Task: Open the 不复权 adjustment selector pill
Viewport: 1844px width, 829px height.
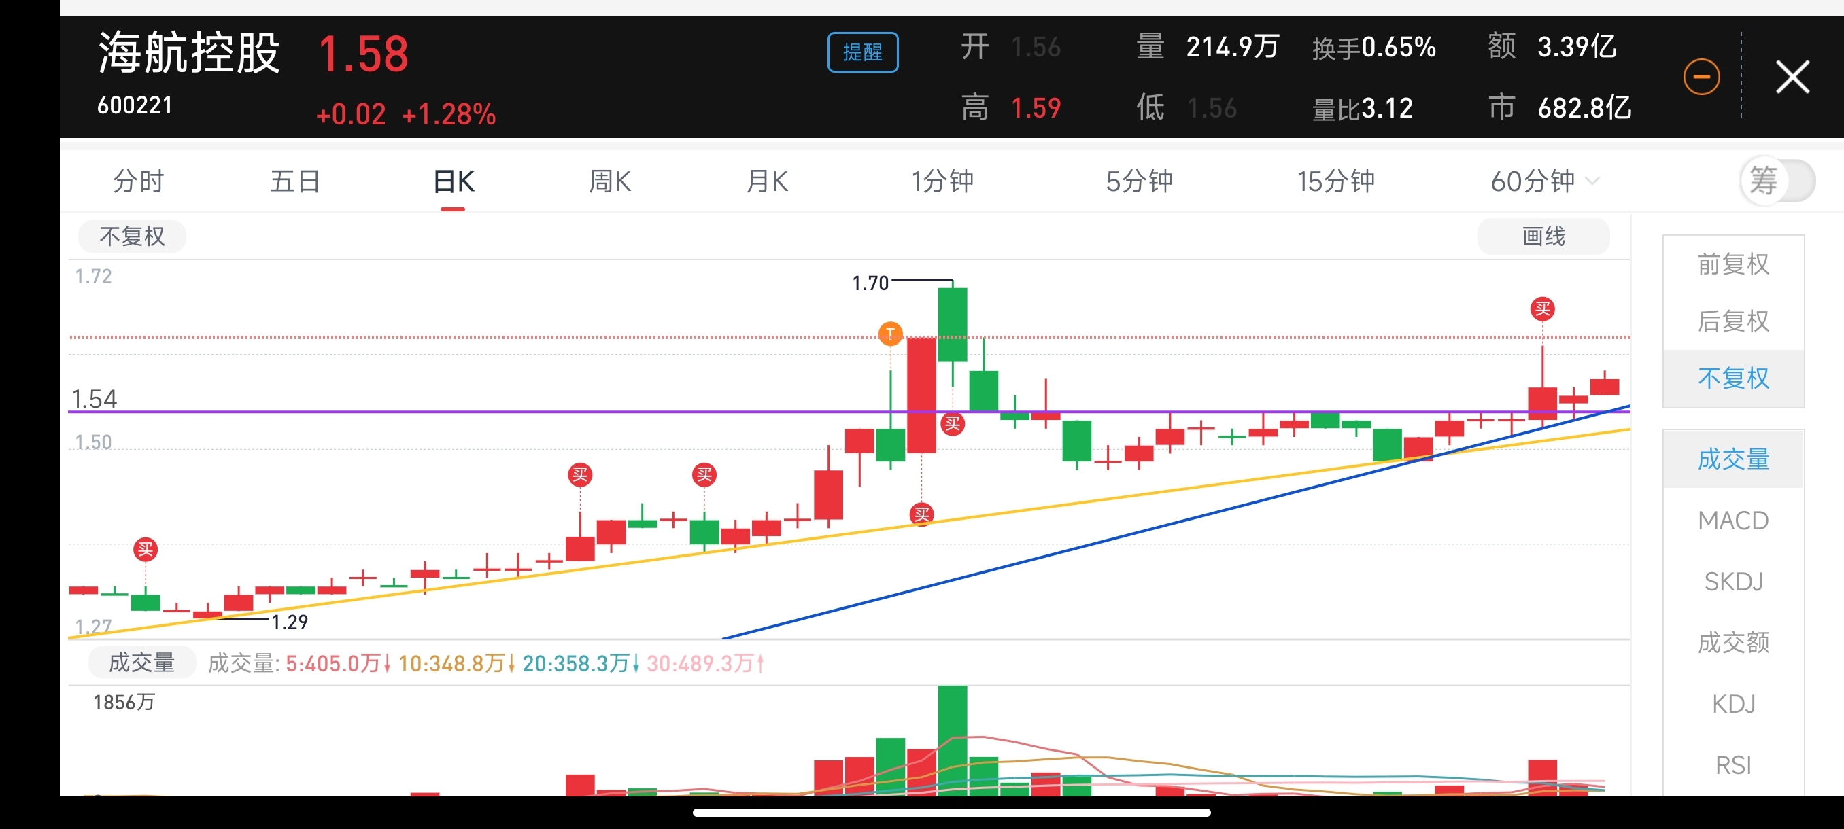Action: pyautogui.click(x=132, y=236)
